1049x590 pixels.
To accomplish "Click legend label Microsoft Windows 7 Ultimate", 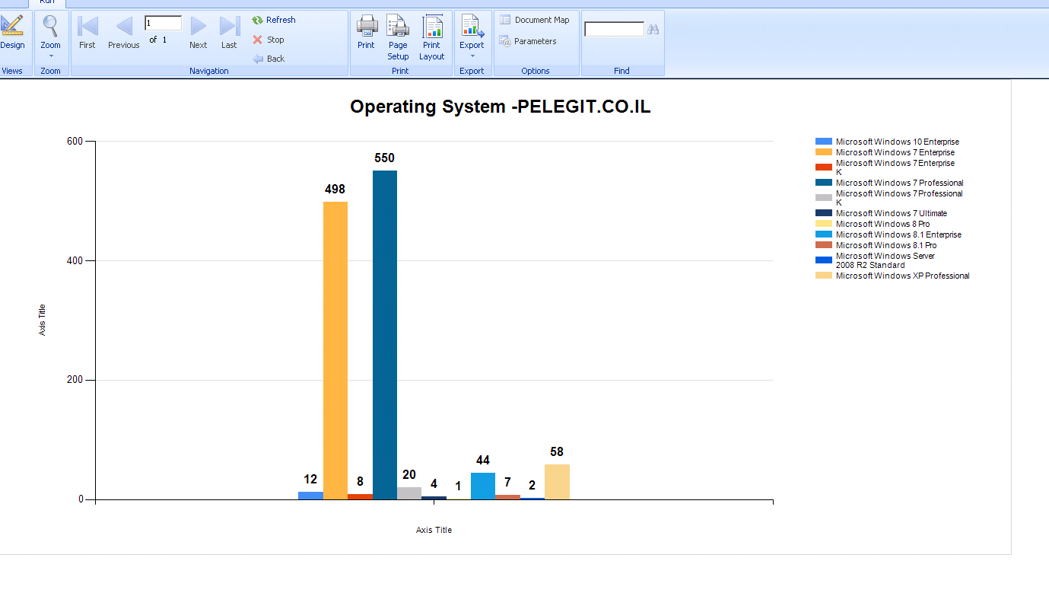I will point(891,213).
